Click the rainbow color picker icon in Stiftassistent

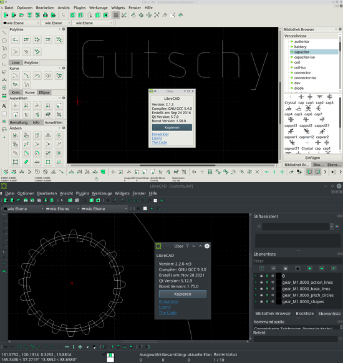(337, 226)
